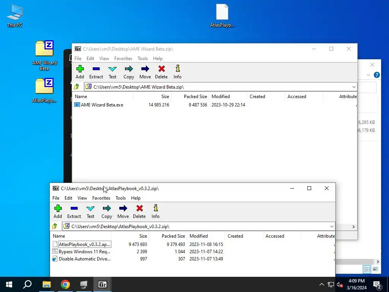Open Favorites menu in AME Wizard Beta window
The height and width of the screenshot is (292, 389).
pos(123,58)
